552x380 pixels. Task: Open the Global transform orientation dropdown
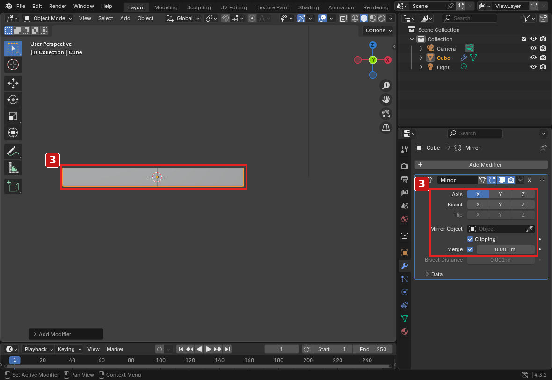pos(183,18)
